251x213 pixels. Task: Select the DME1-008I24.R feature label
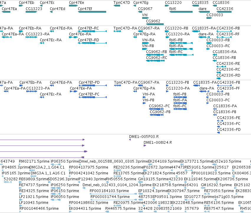click(158, 143)
